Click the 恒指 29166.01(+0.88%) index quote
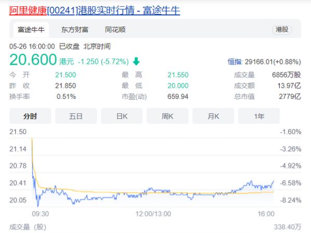311x233 pixels. tap(264, 62)
